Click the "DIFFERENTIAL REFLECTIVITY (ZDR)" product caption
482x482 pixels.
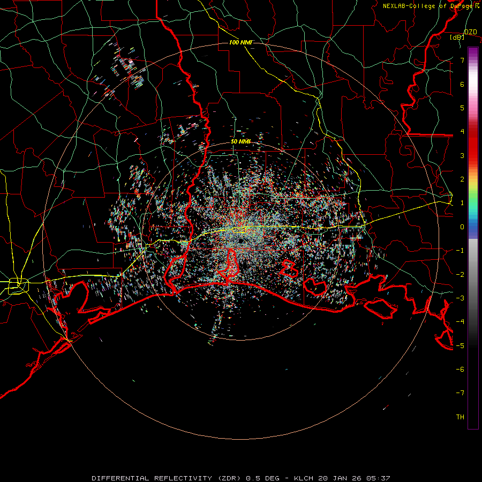(x=167, y=478)
